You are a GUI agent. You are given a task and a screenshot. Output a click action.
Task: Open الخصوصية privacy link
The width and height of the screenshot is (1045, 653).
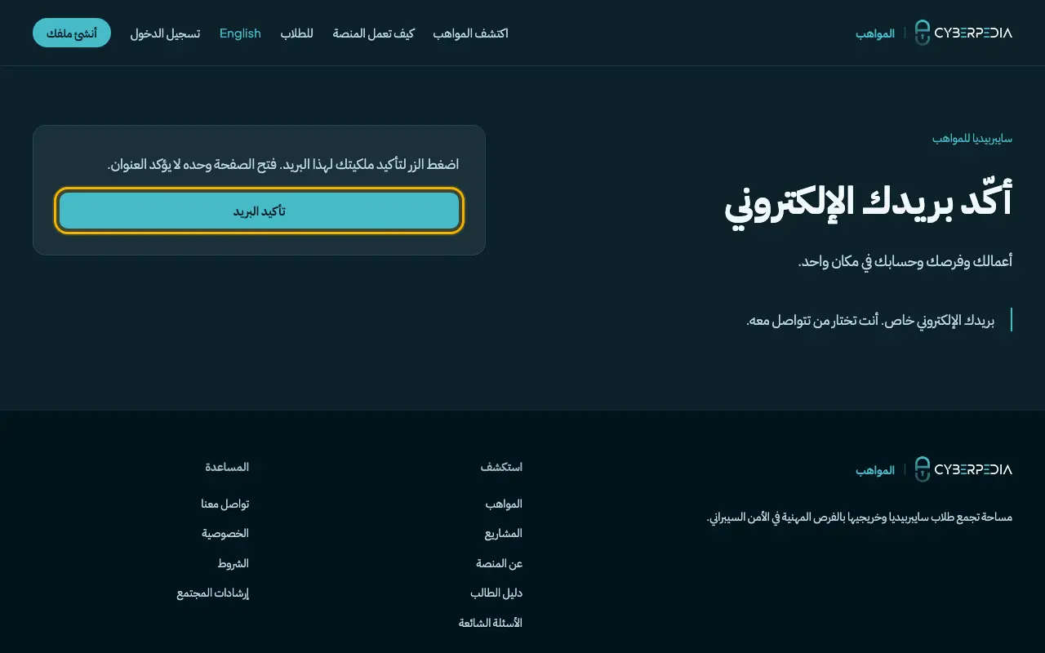point(225,534)
